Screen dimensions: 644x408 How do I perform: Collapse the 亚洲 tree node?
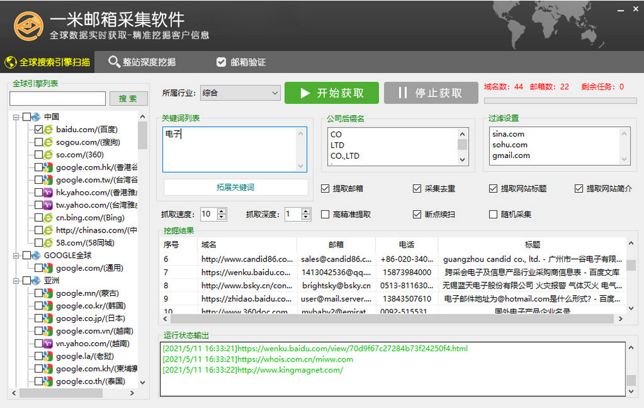[x=15, y=281]
